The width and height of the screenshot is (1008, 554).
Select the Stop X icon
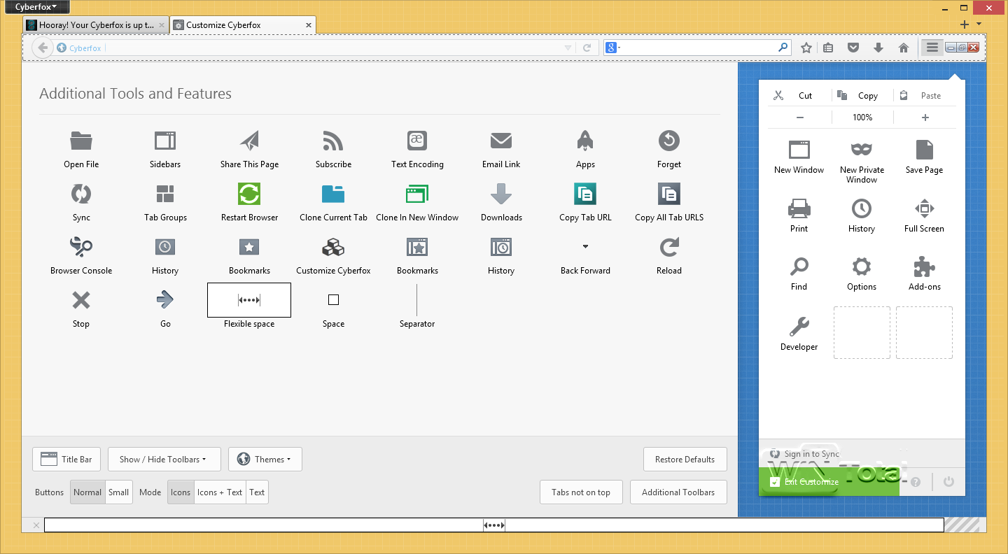[x=81, y=300]
